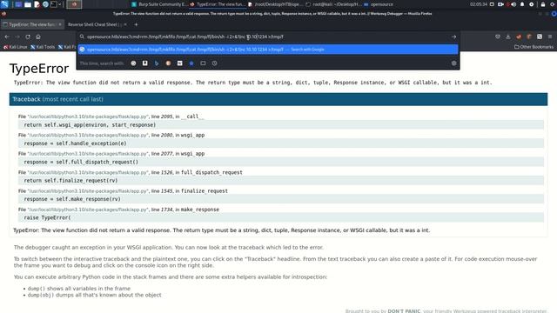Select the highlighted Search with Google suggestion
The height and width of the screenshot is (313, 557).
[268, 50]
